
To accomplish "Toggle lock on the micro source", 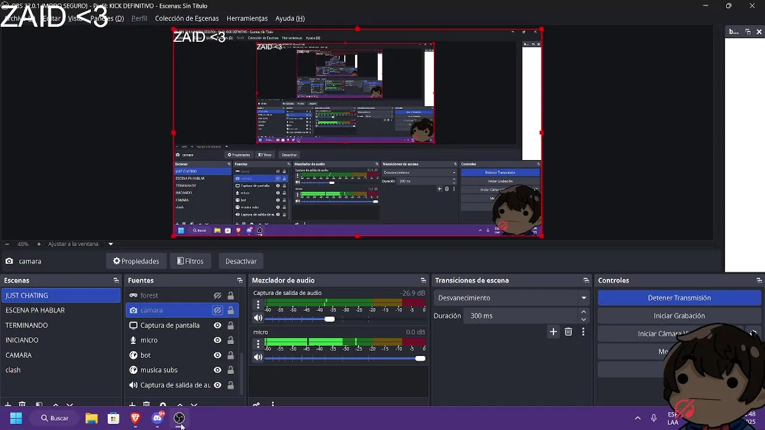I will pos(231,340).
